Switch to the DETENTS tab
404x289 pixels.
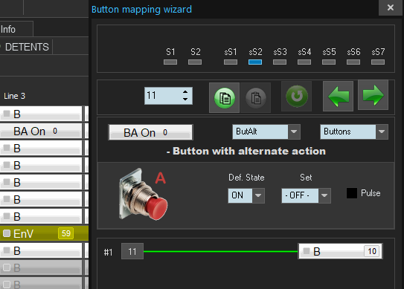click(27, 47)
